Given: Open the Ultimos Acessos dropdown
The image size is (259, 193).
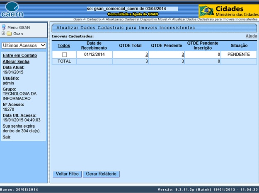Looking at the screenshot, I should tap(24, 45).
